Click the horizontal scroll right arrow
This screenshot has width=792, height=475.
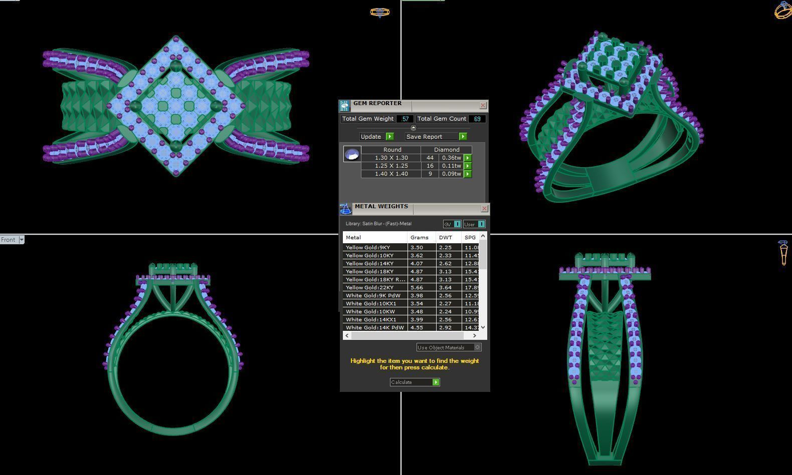click(x=475, y=336)
